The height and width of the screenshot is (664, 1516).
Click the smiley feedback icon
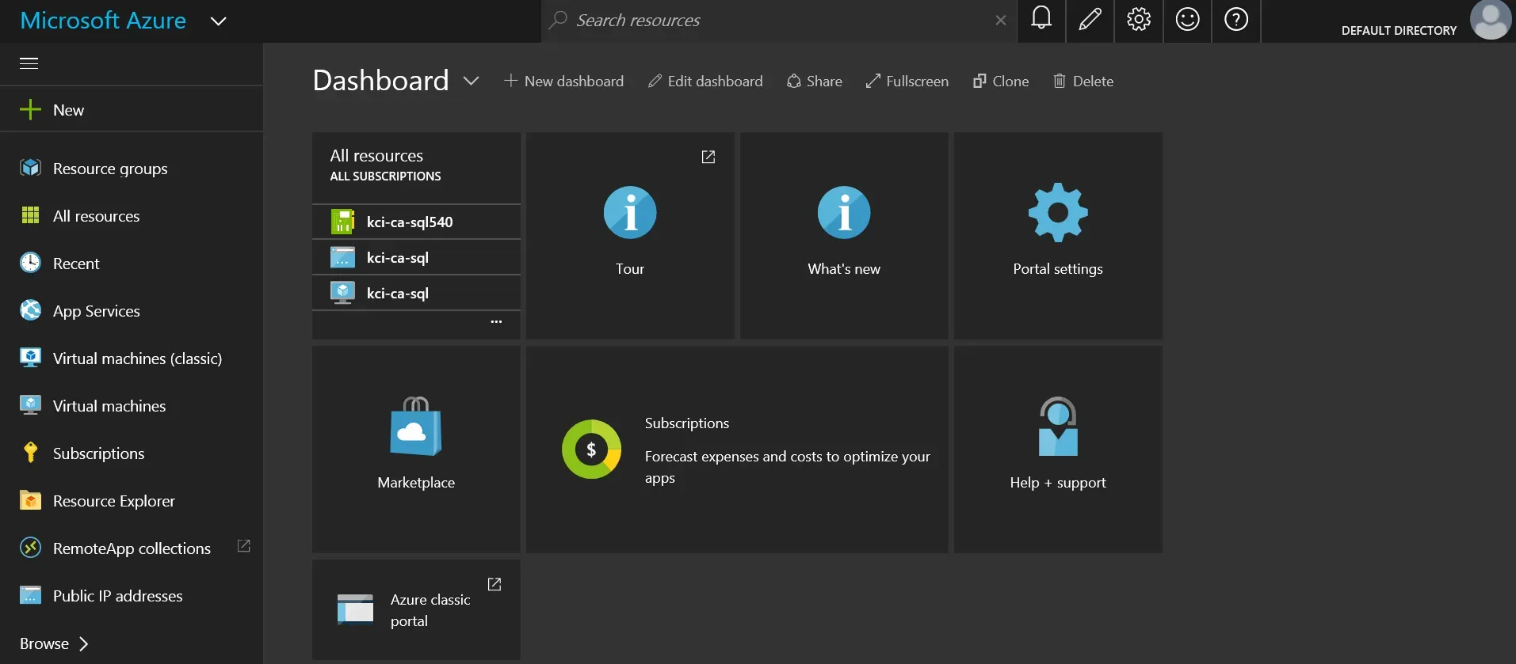tap(1187, 20)
